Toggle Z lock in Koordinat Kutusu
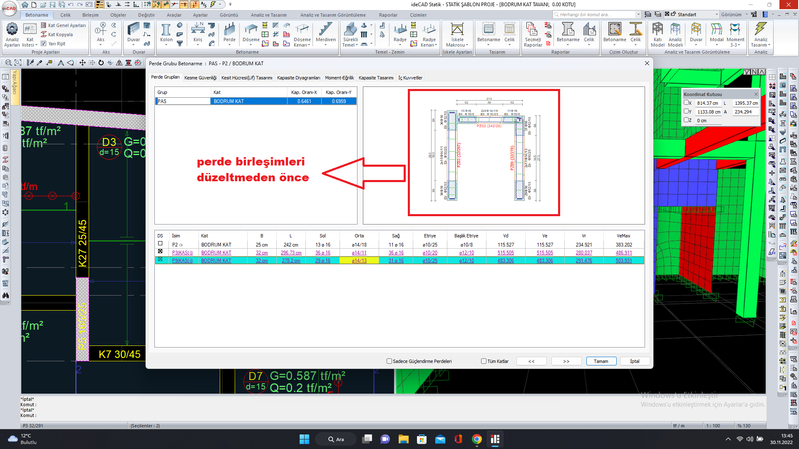Viewport: 799px width, 449px height. pos(686,120)
